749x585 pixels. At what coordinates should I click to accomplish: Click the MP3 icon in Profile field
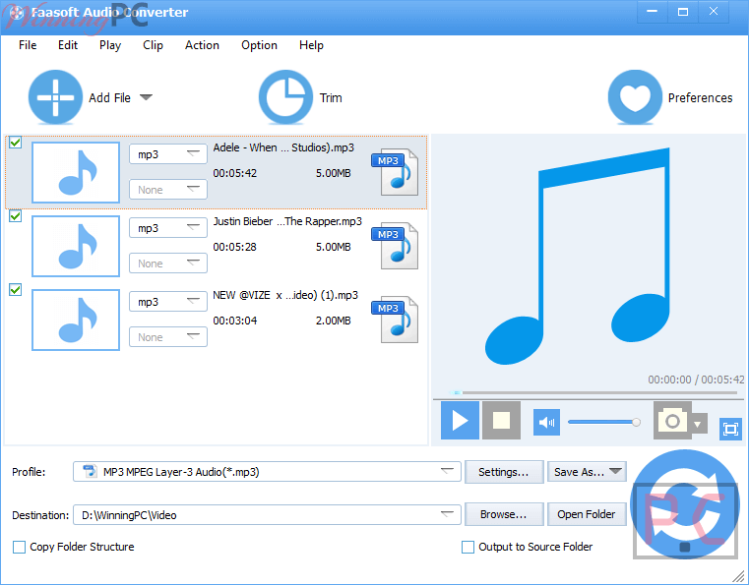(90, 471)
